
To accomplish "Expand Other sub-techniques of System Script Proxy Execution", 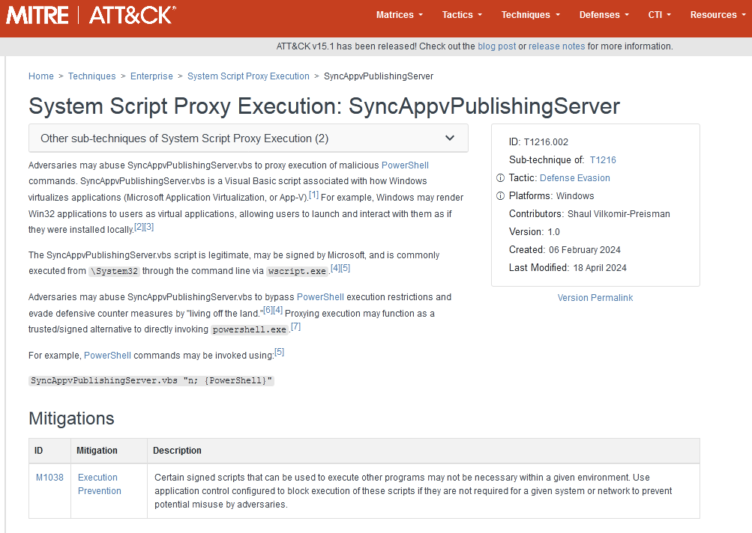I will click(x=248, y=138).
